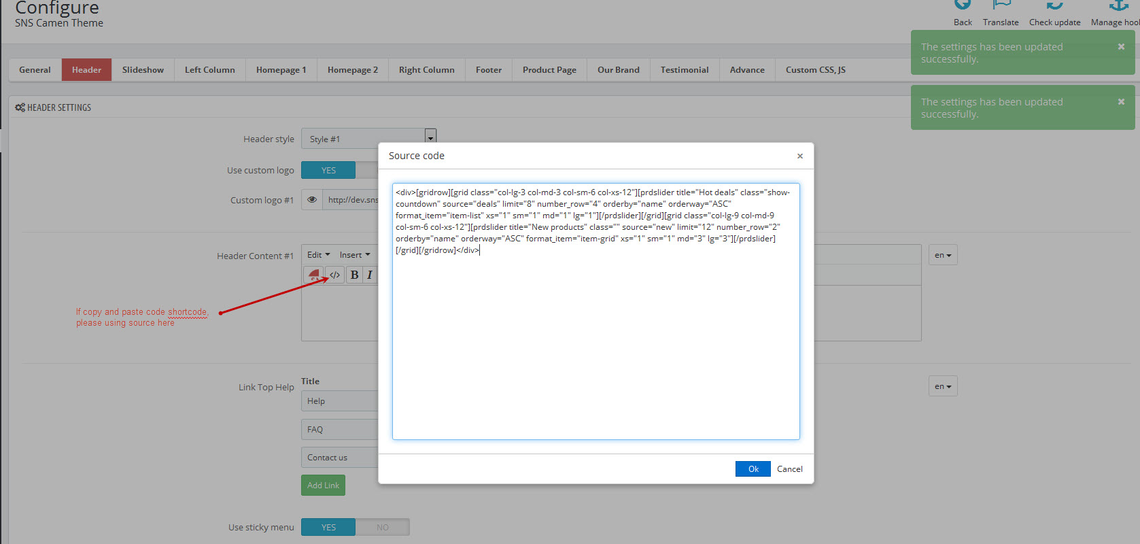
Task: Confirm source code with Ok button
Action: [x=753, y=469]
